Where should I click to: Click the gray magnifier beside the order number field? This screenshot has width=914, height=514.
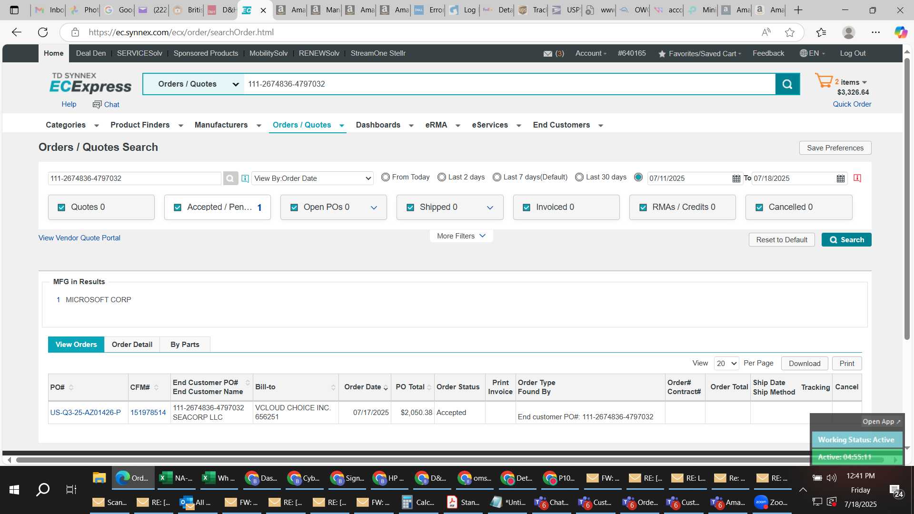pos(230,178)
